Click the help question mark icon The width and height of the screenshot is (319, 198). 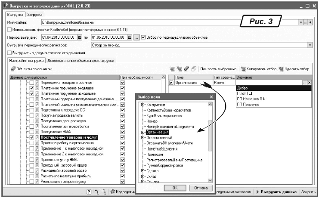[89, 191]
